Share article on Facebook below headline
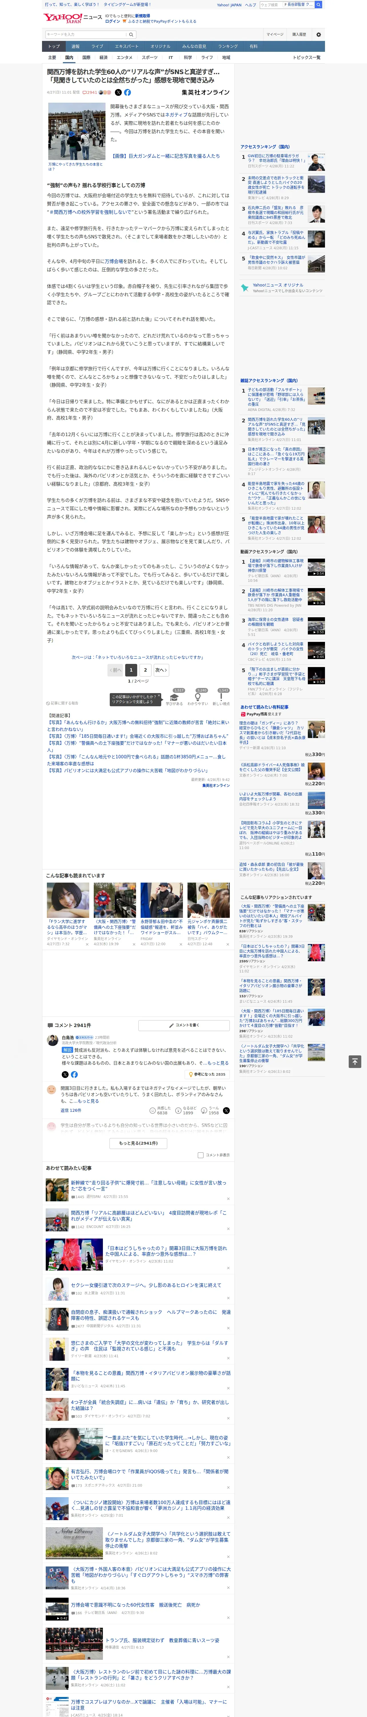 (x=127, y=93)
